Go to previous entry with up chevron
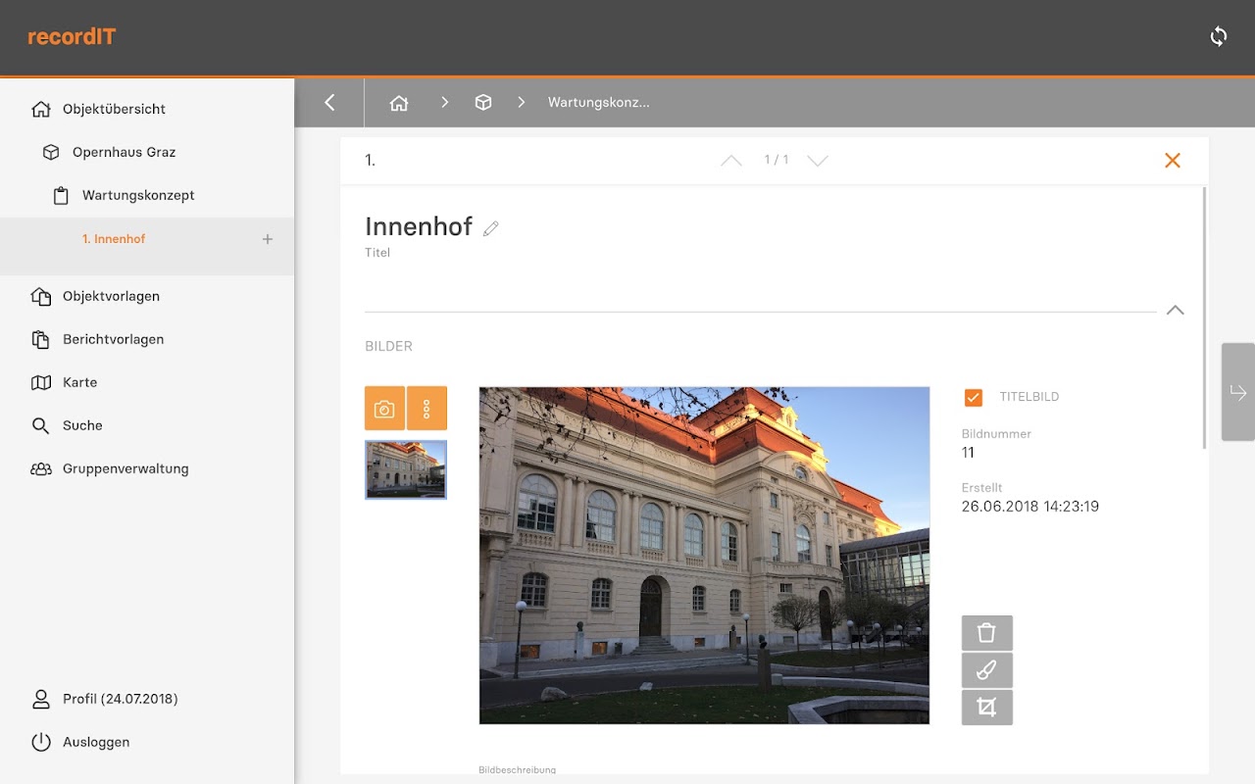Screen dimensions: 1255x784 (731, 160)
